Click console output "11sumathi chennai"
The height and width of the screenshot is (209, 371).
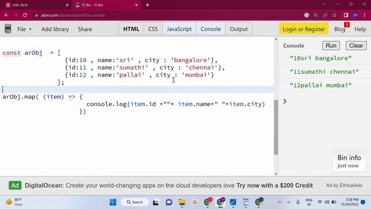324,72
